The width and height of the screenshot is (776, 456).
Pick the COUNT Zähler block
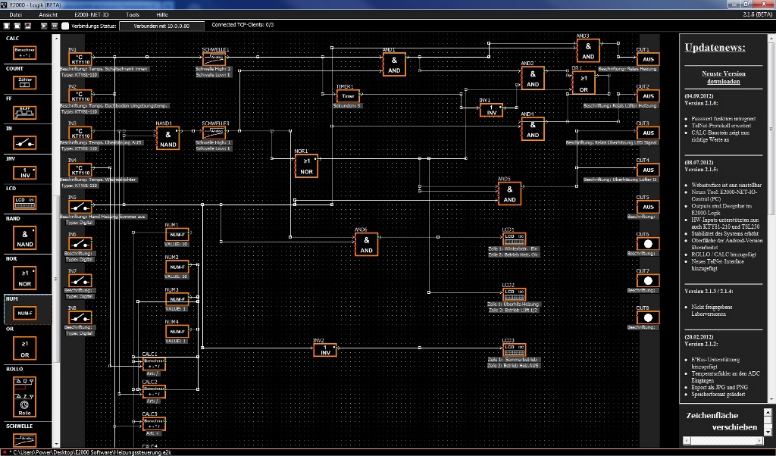coord(25,83)
